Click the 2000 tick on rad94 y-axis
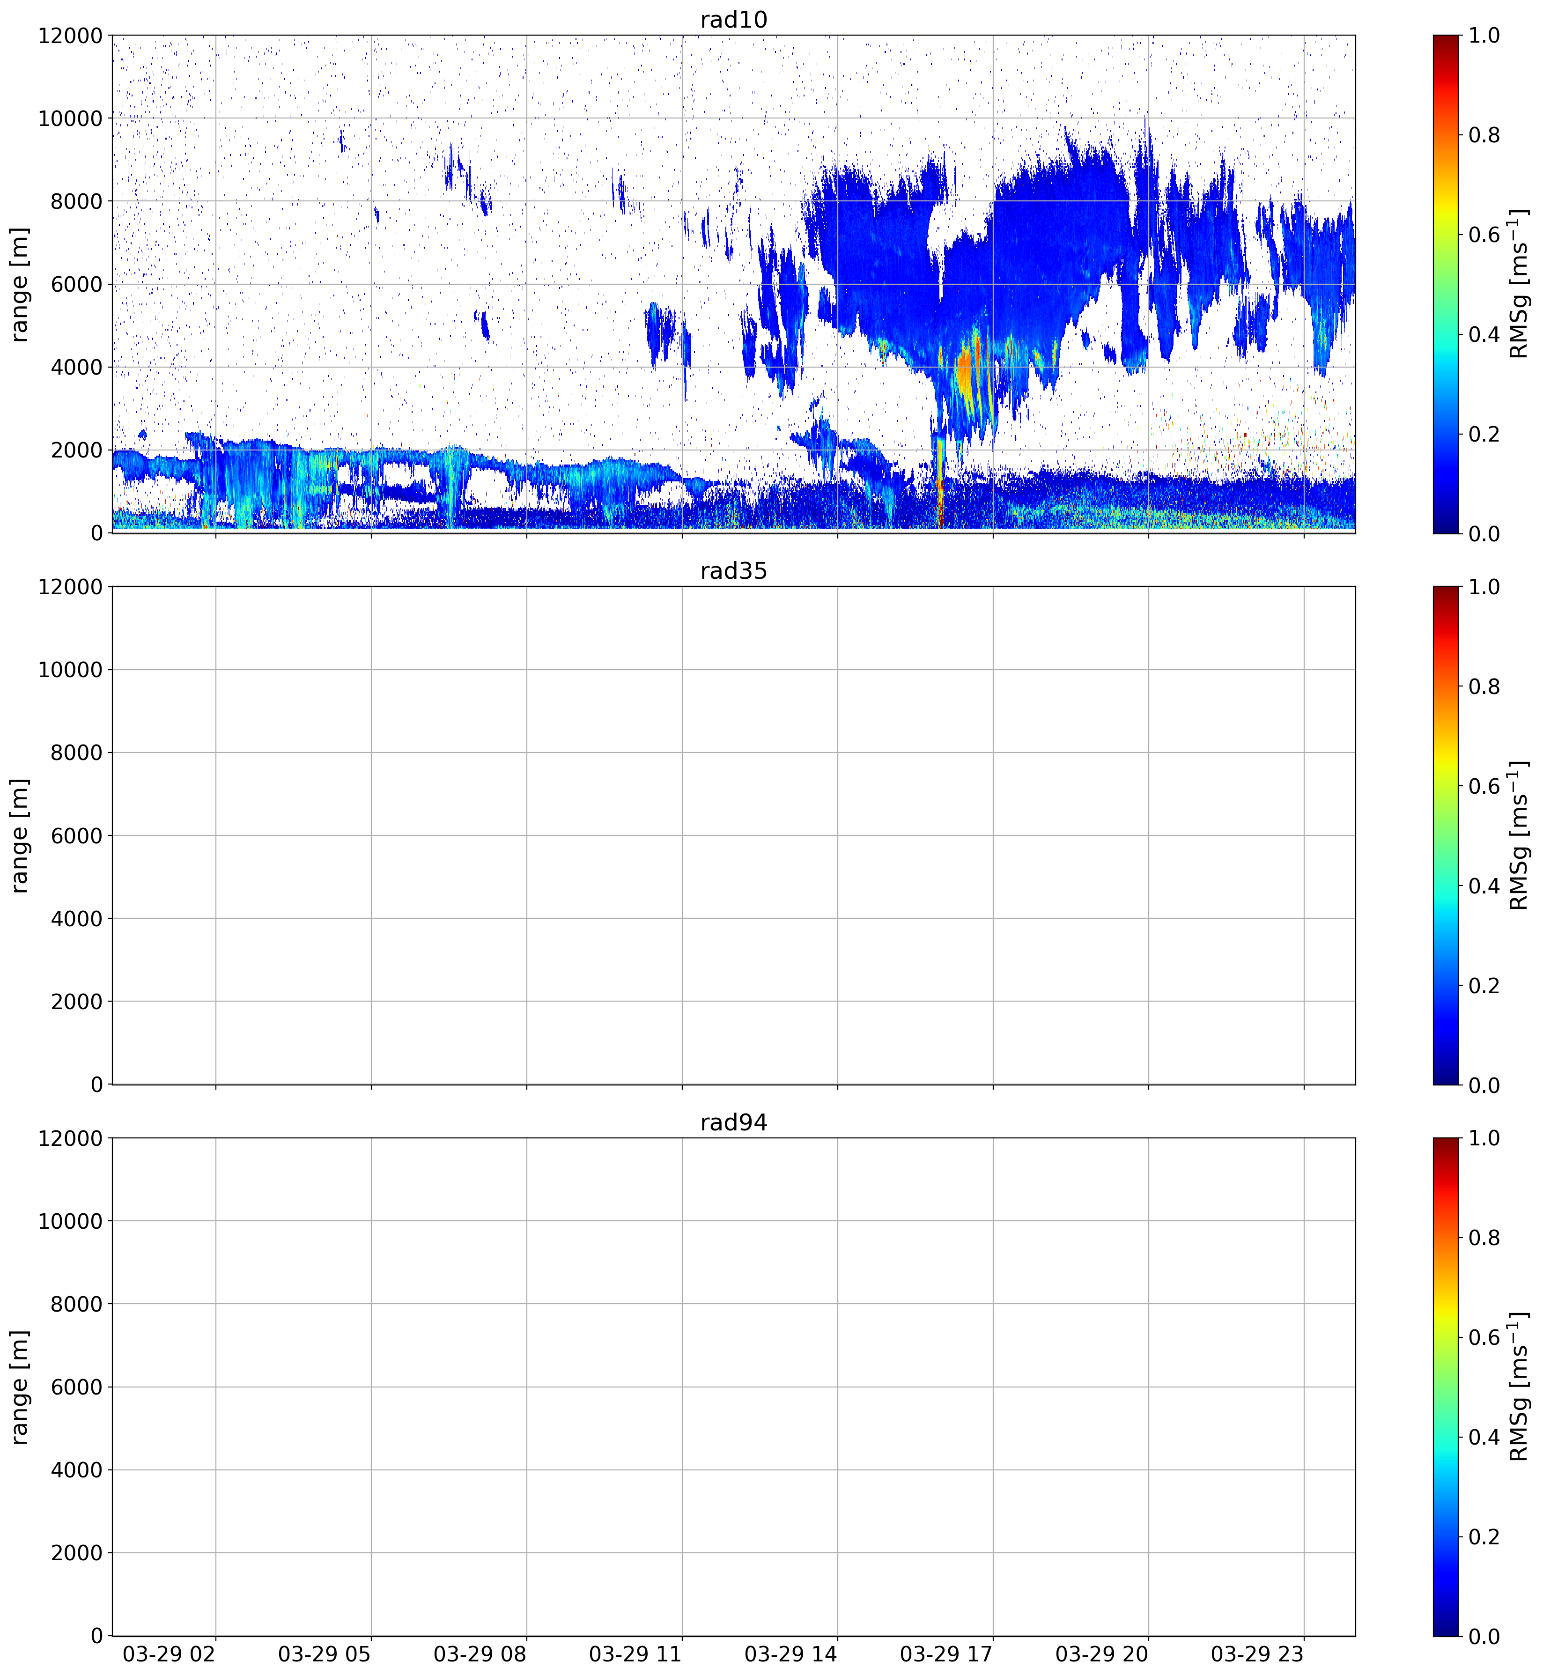The image size is (1543, 1675). pos(77,1553)
